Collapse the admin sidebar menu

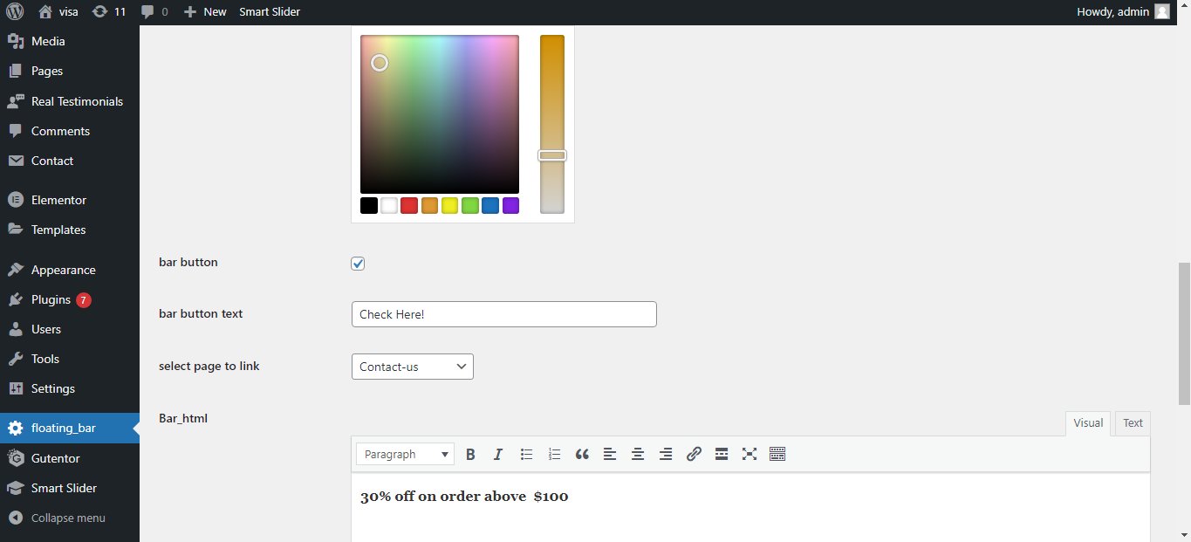[x=70, y=518]
